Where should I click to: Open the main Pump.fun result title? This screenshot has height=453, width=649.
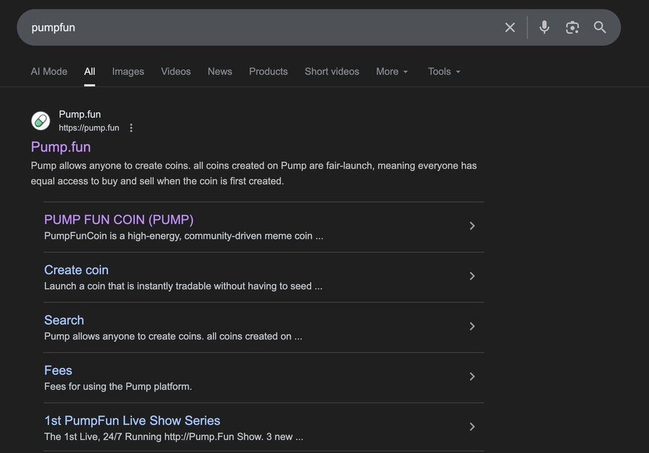(x=61, y=147)
